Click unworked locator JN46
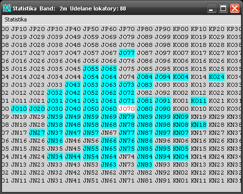Screen dimensions: 243x194 pyautogui.click(x=73, y=141)
